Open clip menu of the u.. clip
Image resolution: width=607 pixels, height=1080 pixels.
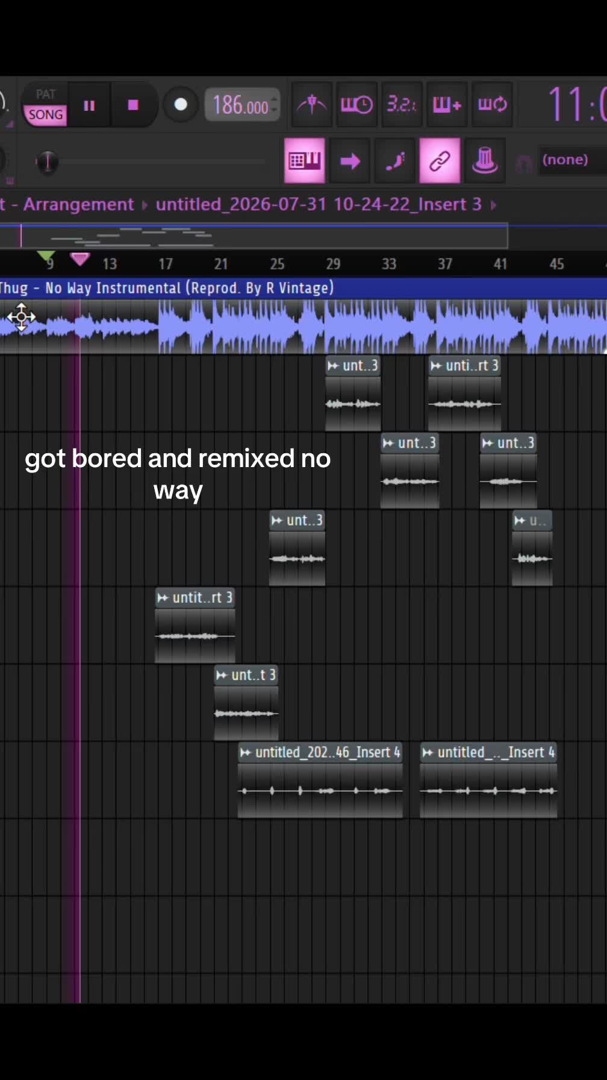(x=520, y=521)
